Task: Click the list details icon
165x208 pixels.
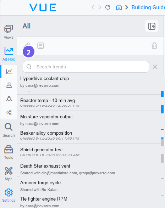Action: click(x=40, y=46)
